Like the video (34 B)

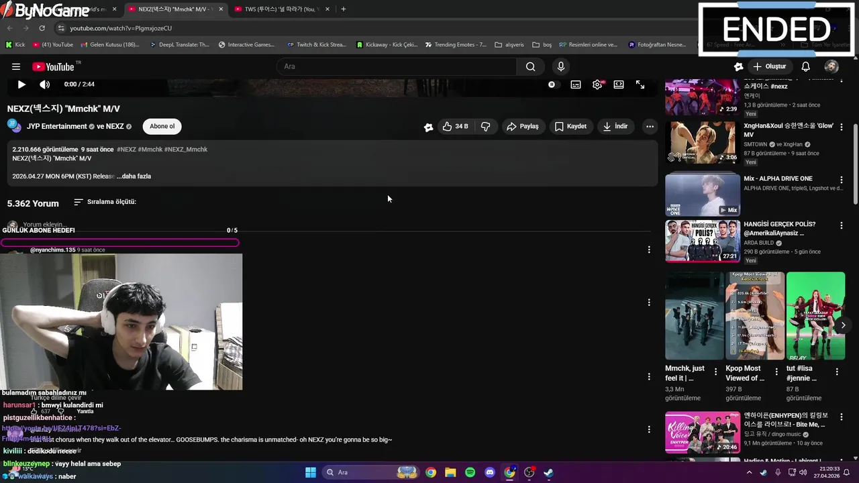pyautogui.click(x=455, y=126)
